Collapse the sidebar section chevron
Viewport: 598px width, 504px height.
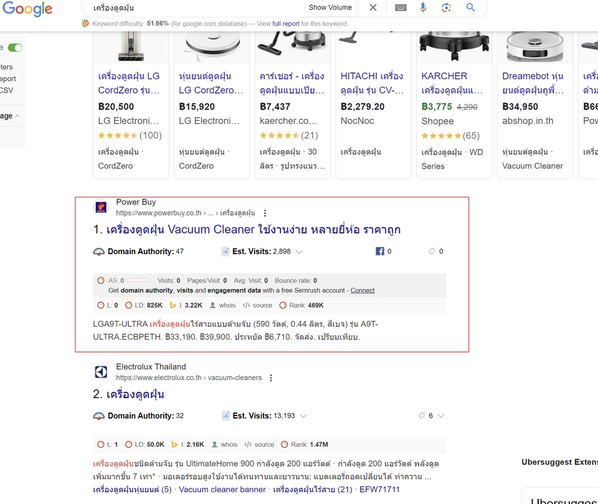click(17, 116)
